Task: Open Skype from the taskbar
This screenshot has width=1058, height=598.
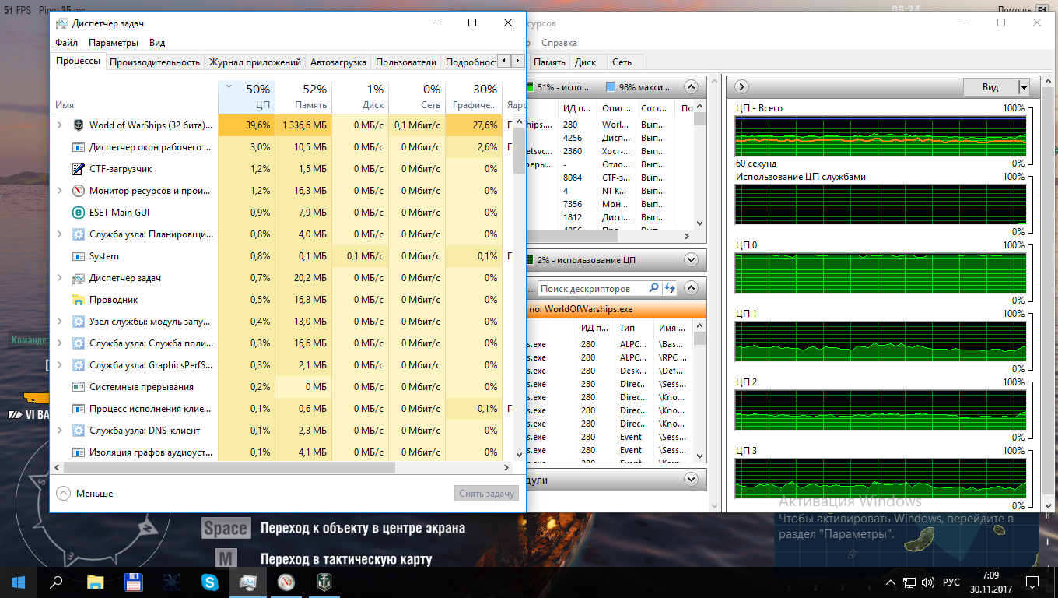Action: tap(209, 582)
